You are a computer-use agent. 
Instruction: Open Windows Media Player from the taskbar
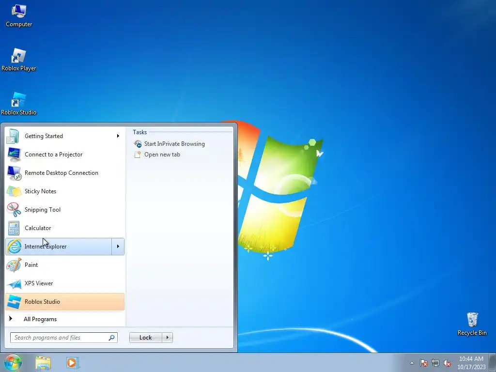pyautogui.click(x=73, y=362)
